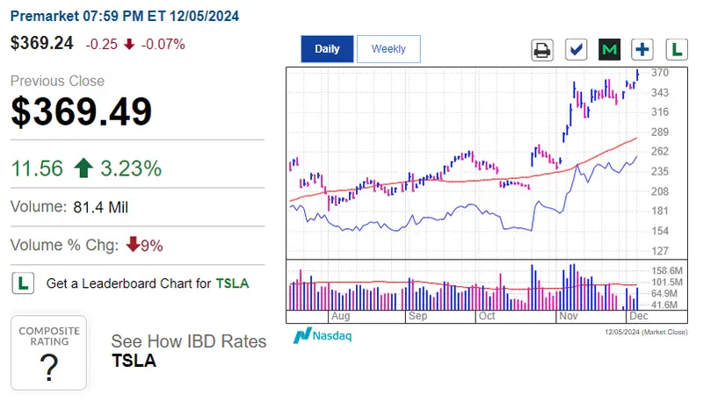Screen dimensions: 703x401
Task: Click the 370 price axis label
Action: (660, 73)
